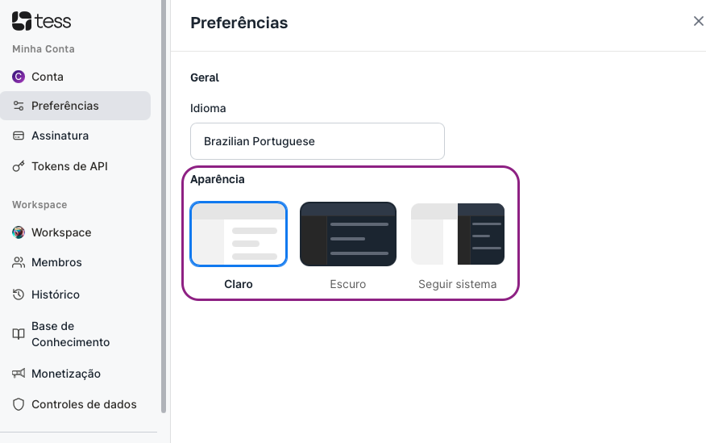Close the Preferências panel
This screenshot has height=443, width=706.
click(699, 21)
